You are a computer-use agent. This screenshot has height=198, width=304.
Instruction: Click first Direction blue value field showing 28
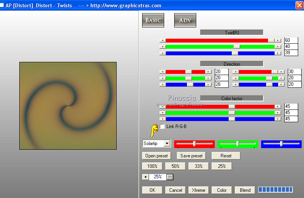[x=222, y=84]
